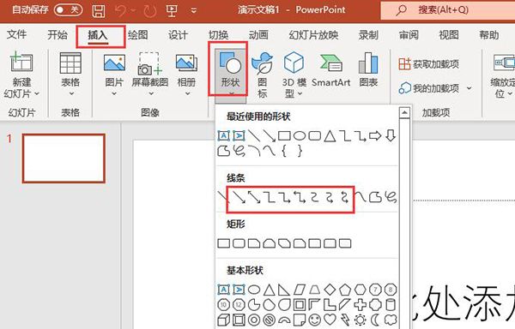This screenshot has width=515, height=329.
Task: Click 获取加载项 button
Action: (428, 64)
